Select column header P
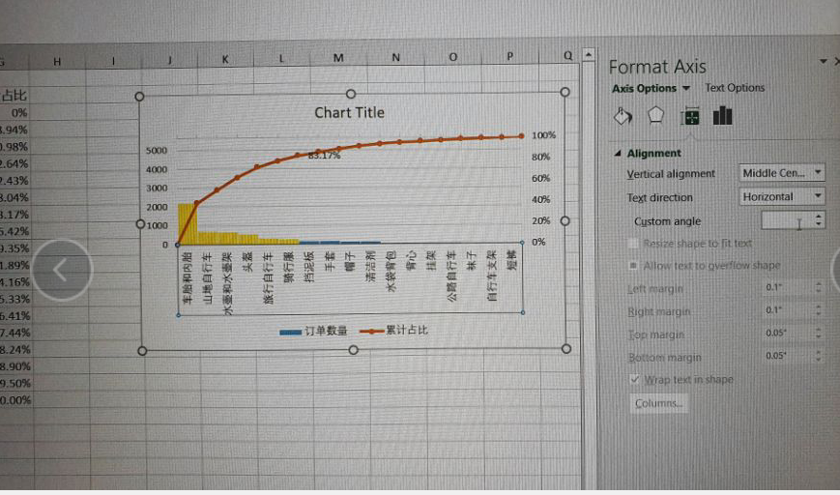The image size is (840, 495). point(509,56)
